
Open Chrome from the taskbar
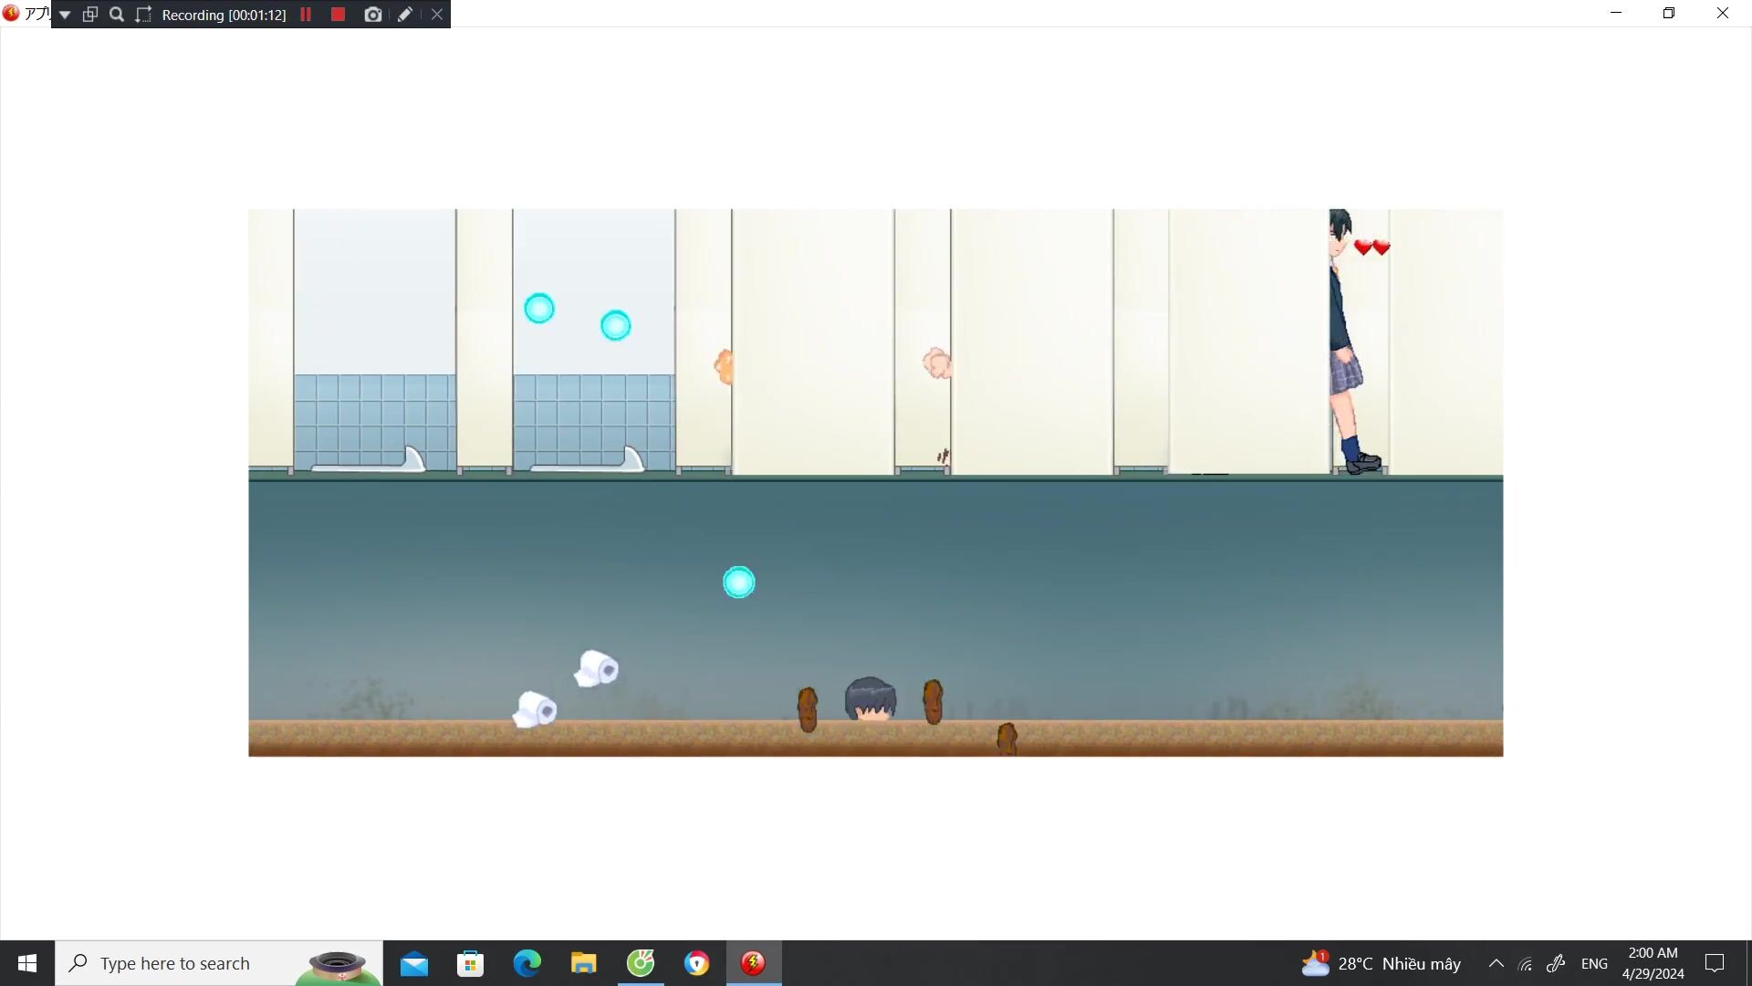pyautogui.click(x=696, y=963)
